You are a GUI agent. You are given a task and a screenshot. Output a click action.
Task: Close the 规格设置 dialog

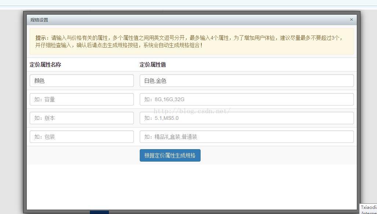(x=351, y=20)
